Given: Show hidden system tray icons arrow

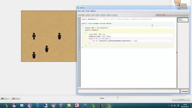Looking at the screenshot, I should (x=169, y=106).
